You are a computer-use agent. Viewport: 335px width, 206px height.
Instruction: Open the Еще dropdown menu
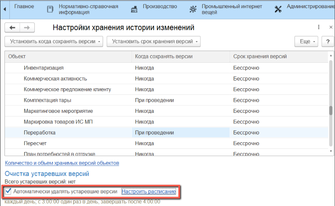306,41
